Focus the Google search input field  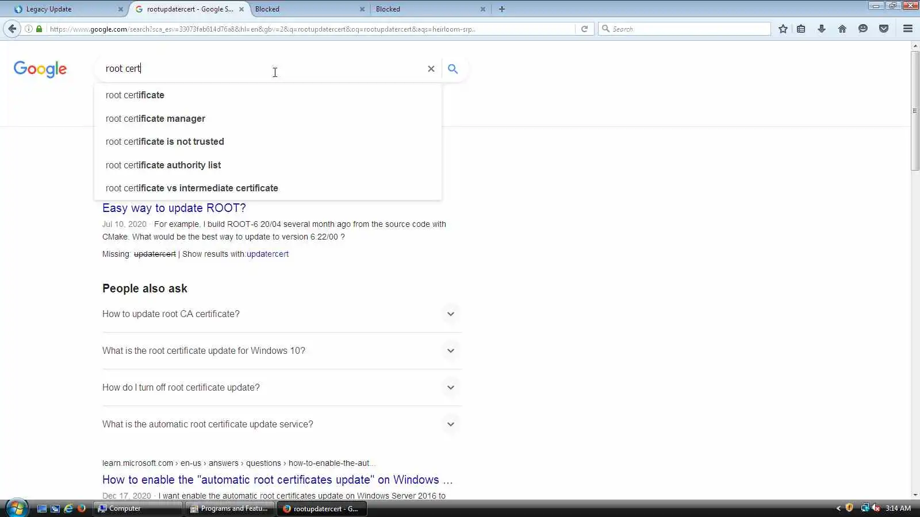coord(262,69)
